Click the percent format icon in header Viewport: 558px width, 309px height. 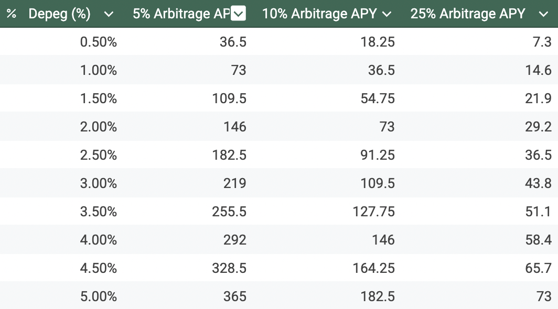pos(11,14)
